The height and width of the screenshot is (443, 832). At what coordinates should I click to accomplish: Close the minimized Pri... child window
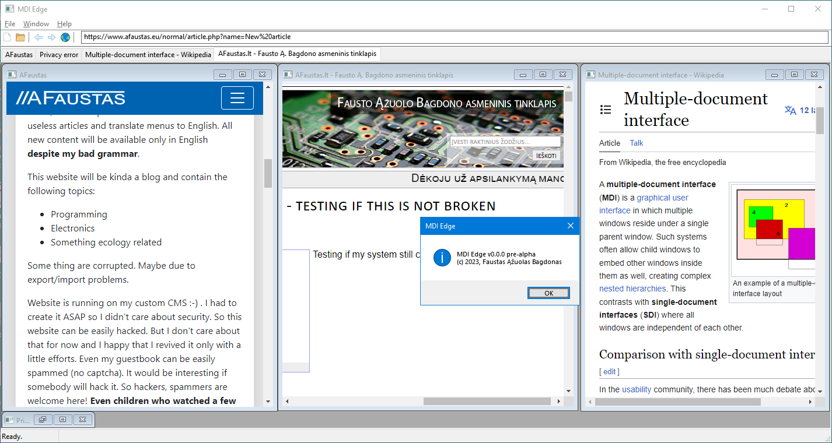tap(83, 420)
